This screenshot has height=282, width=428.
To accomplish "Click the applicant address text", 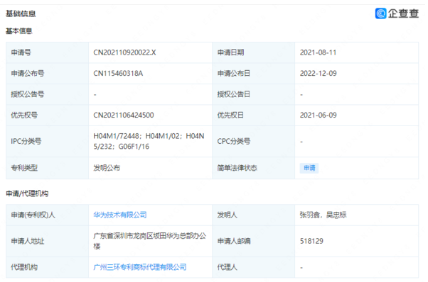I will tap(149, 241).
